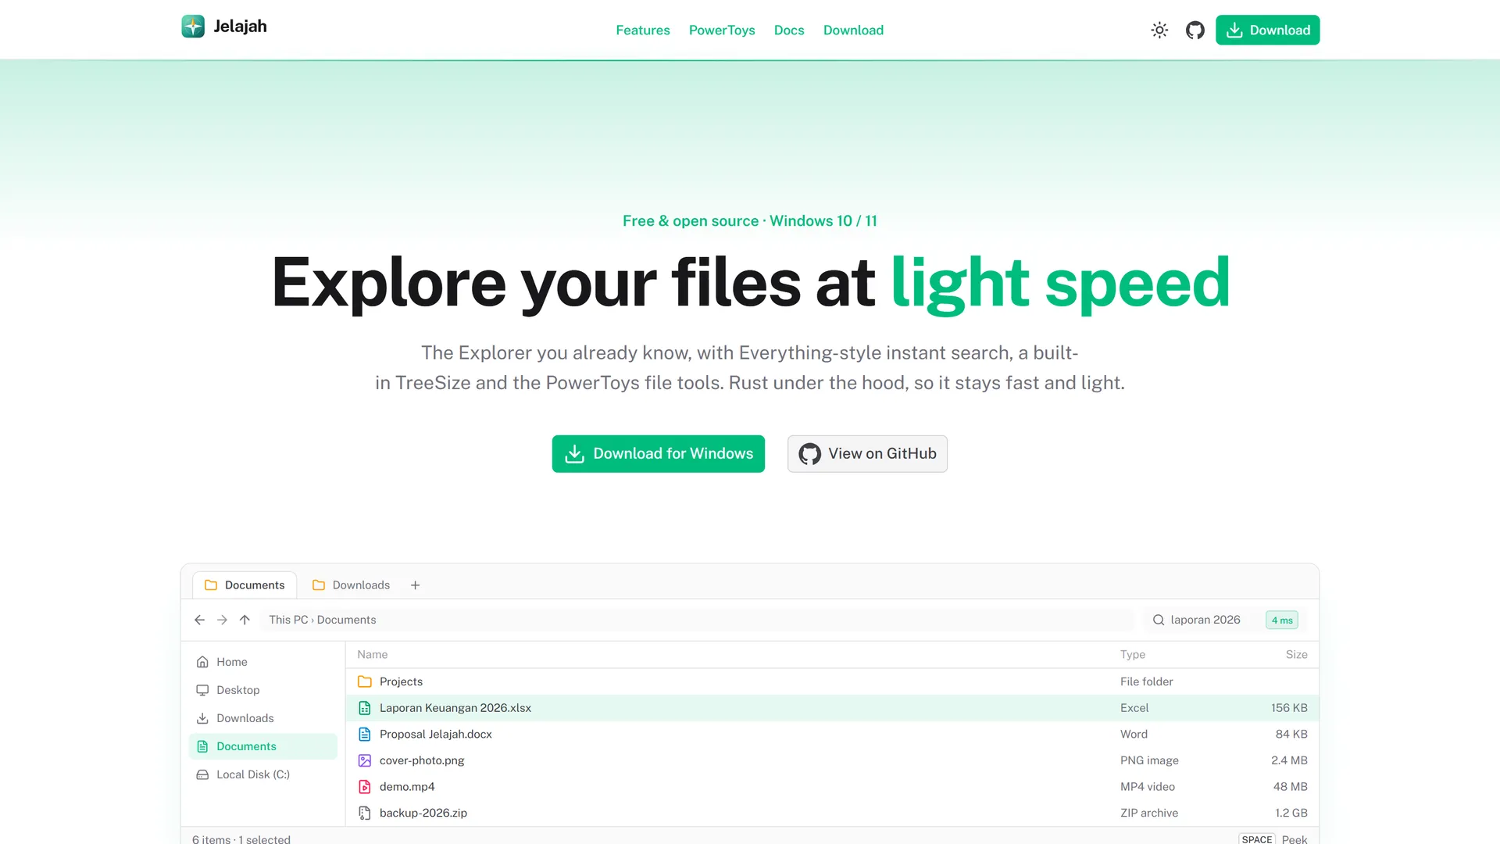
Task: Click the cover-photo.png image icon
Action: [365, 760]
